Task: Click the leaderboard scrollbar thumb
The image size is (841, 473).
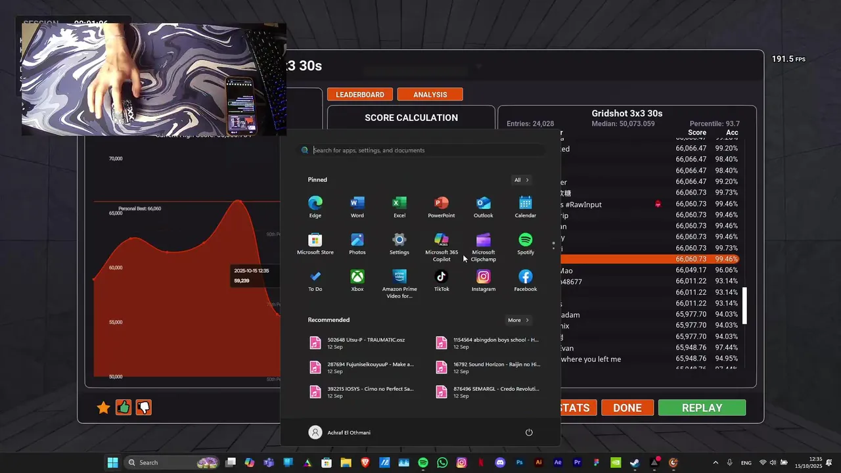Action: [744, 305]
